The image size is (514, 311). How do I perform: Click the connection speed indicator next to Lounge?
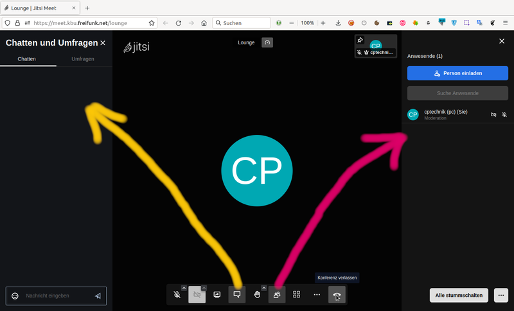pos(267,42)
